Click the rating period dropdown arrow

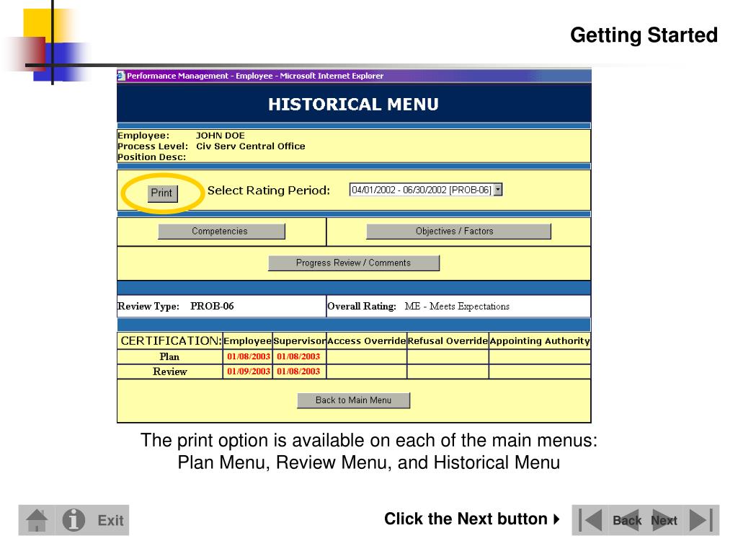[498, 190]
